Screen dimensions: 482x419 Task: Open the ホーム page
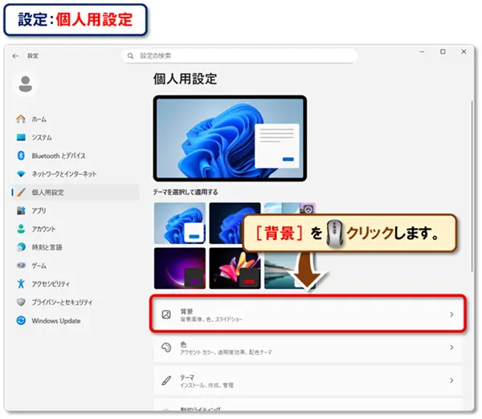point(75,119)
